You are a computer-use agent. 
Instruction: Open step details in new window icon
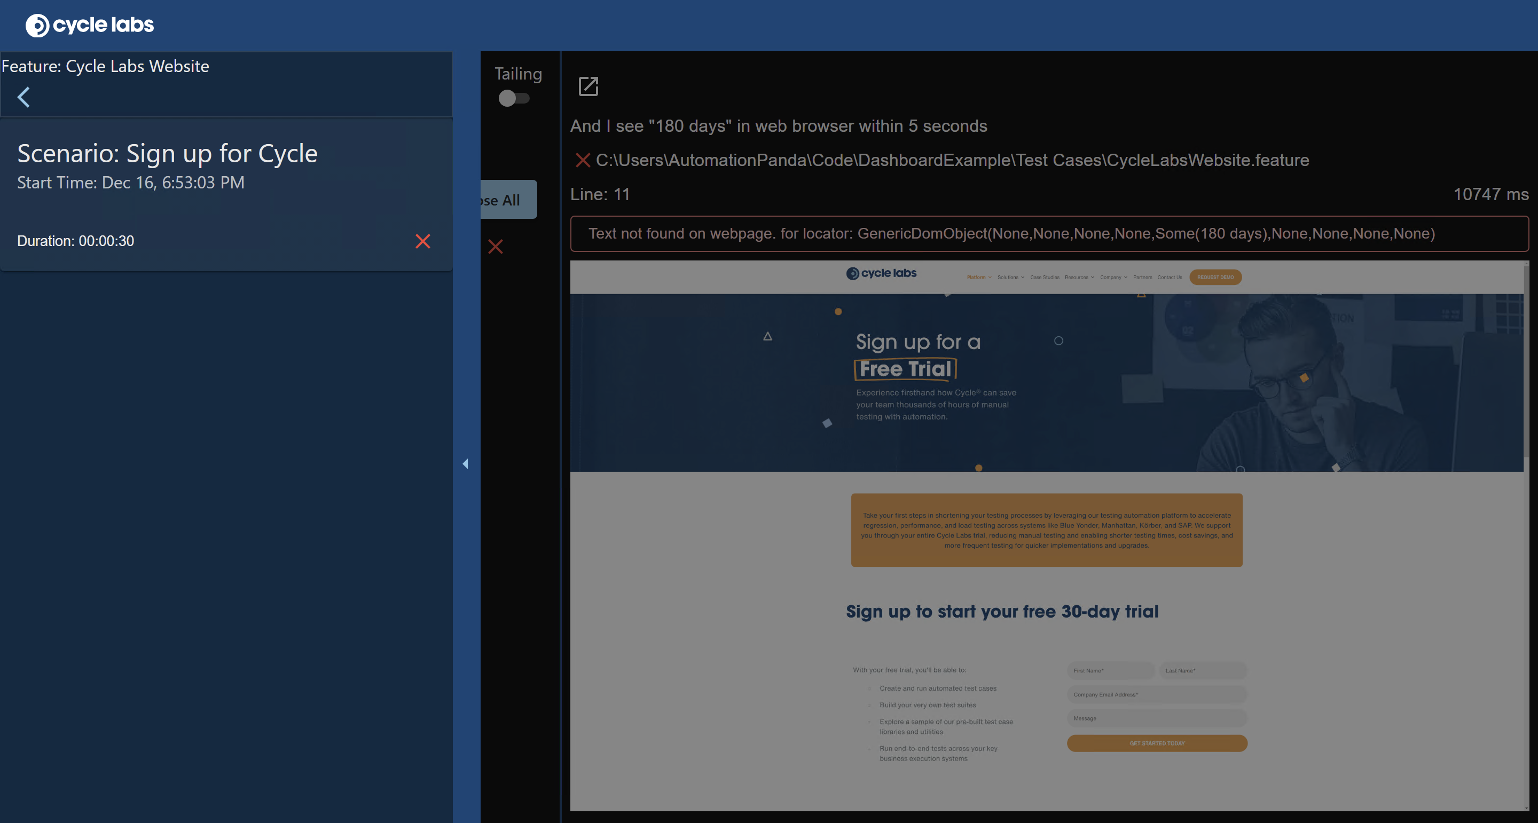[x=588, y=86]
